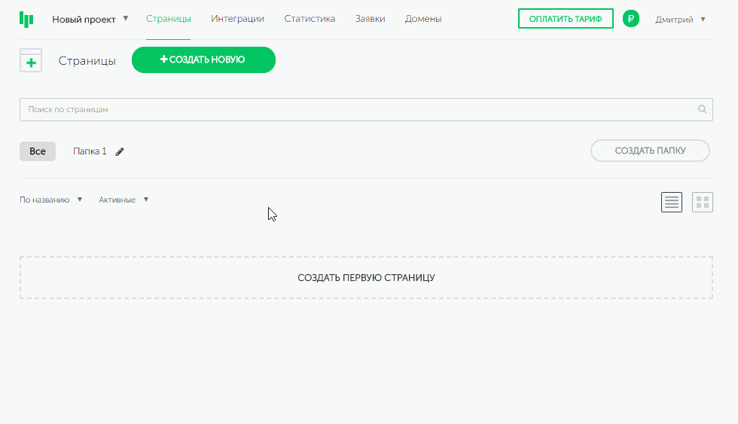Open the Заявки tab
The height and width of the screenshot is (424, 738).
(x=370, y=19)
